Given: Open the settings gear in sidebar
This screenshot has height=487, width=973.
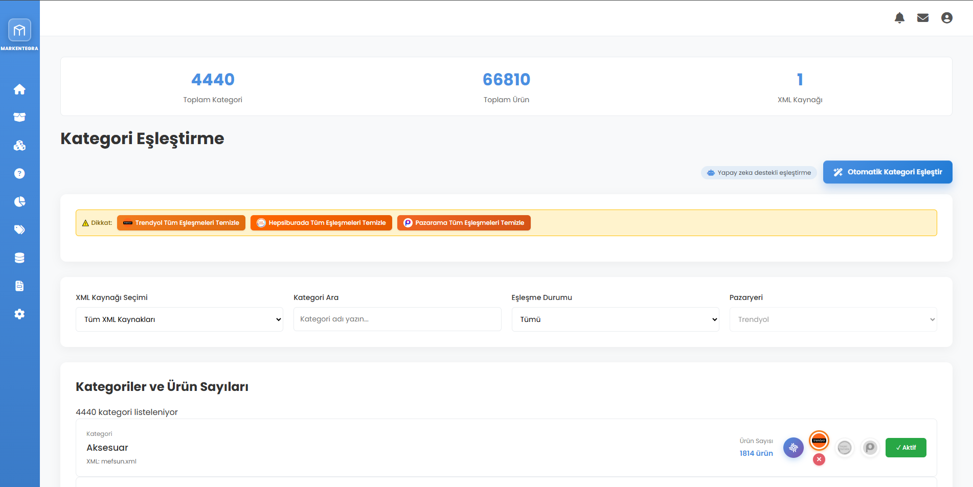Looking at the screenshot, I should click(x=19, y=314).
